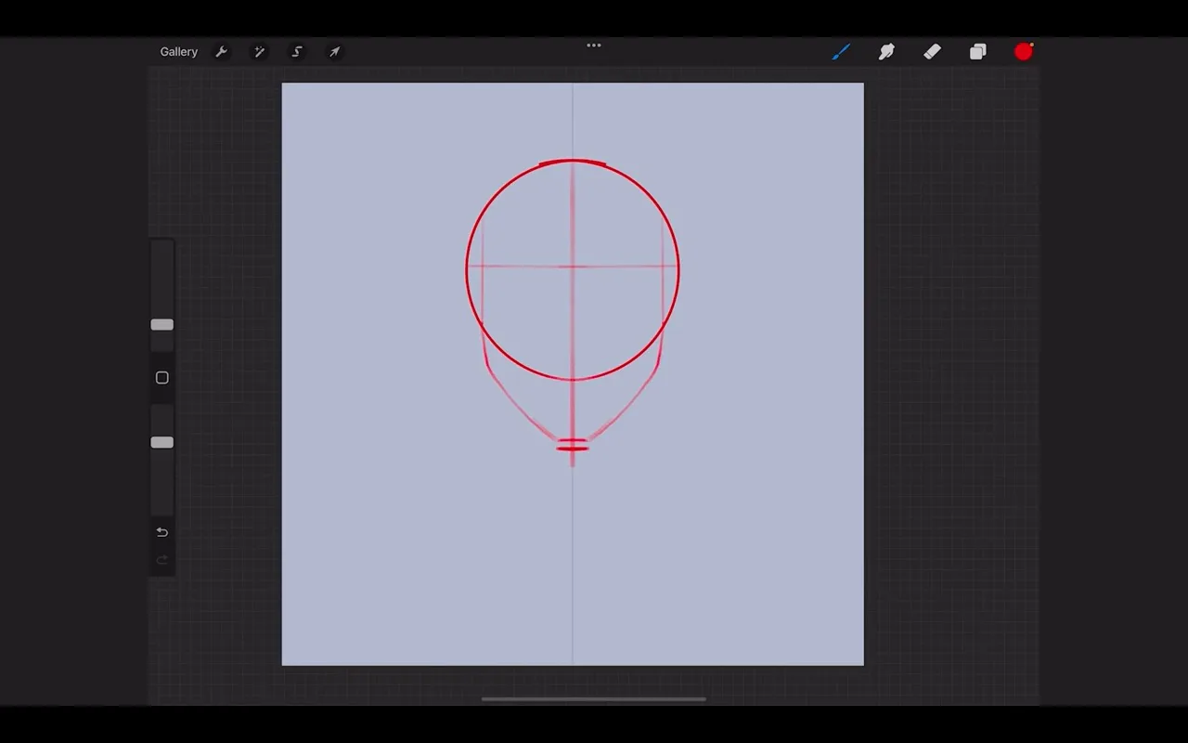Screen dimensions: 1188x743
Task: Activate the Selection S-shaped tool
Action: pyautogui.click(x=297, y=52)
